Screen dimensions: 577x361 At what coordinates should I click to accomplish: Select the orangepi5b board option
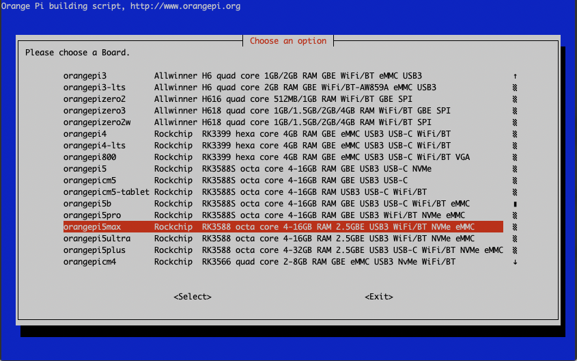click(283, 204)
